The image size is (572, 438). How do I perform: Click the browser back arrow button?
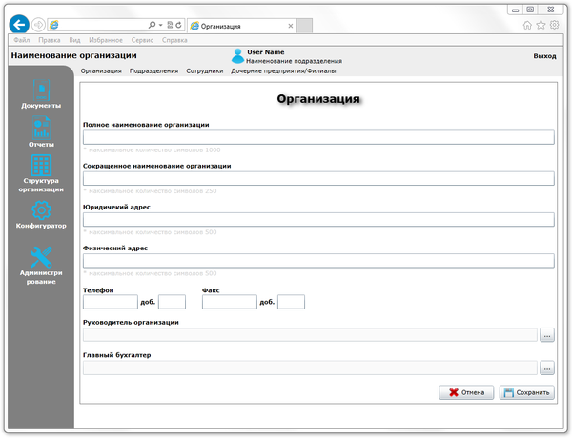[x=19, y=25]
